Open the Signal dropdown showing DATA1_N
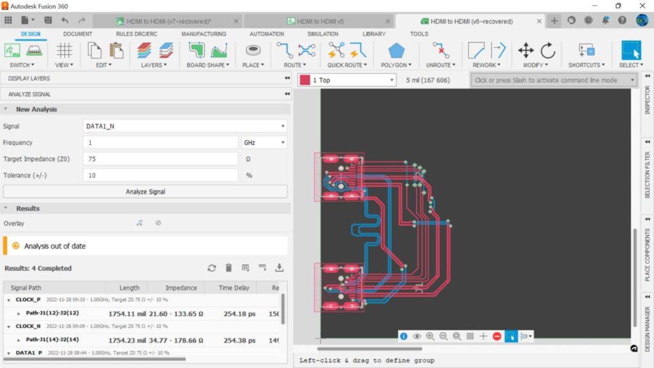654x368 pixels. point(185,126)
